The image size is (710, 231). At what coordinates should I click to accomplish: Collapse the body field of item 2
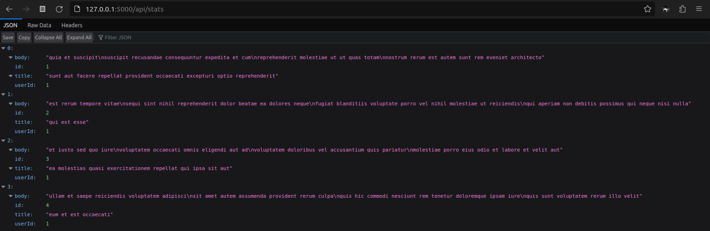click(11, 150)
